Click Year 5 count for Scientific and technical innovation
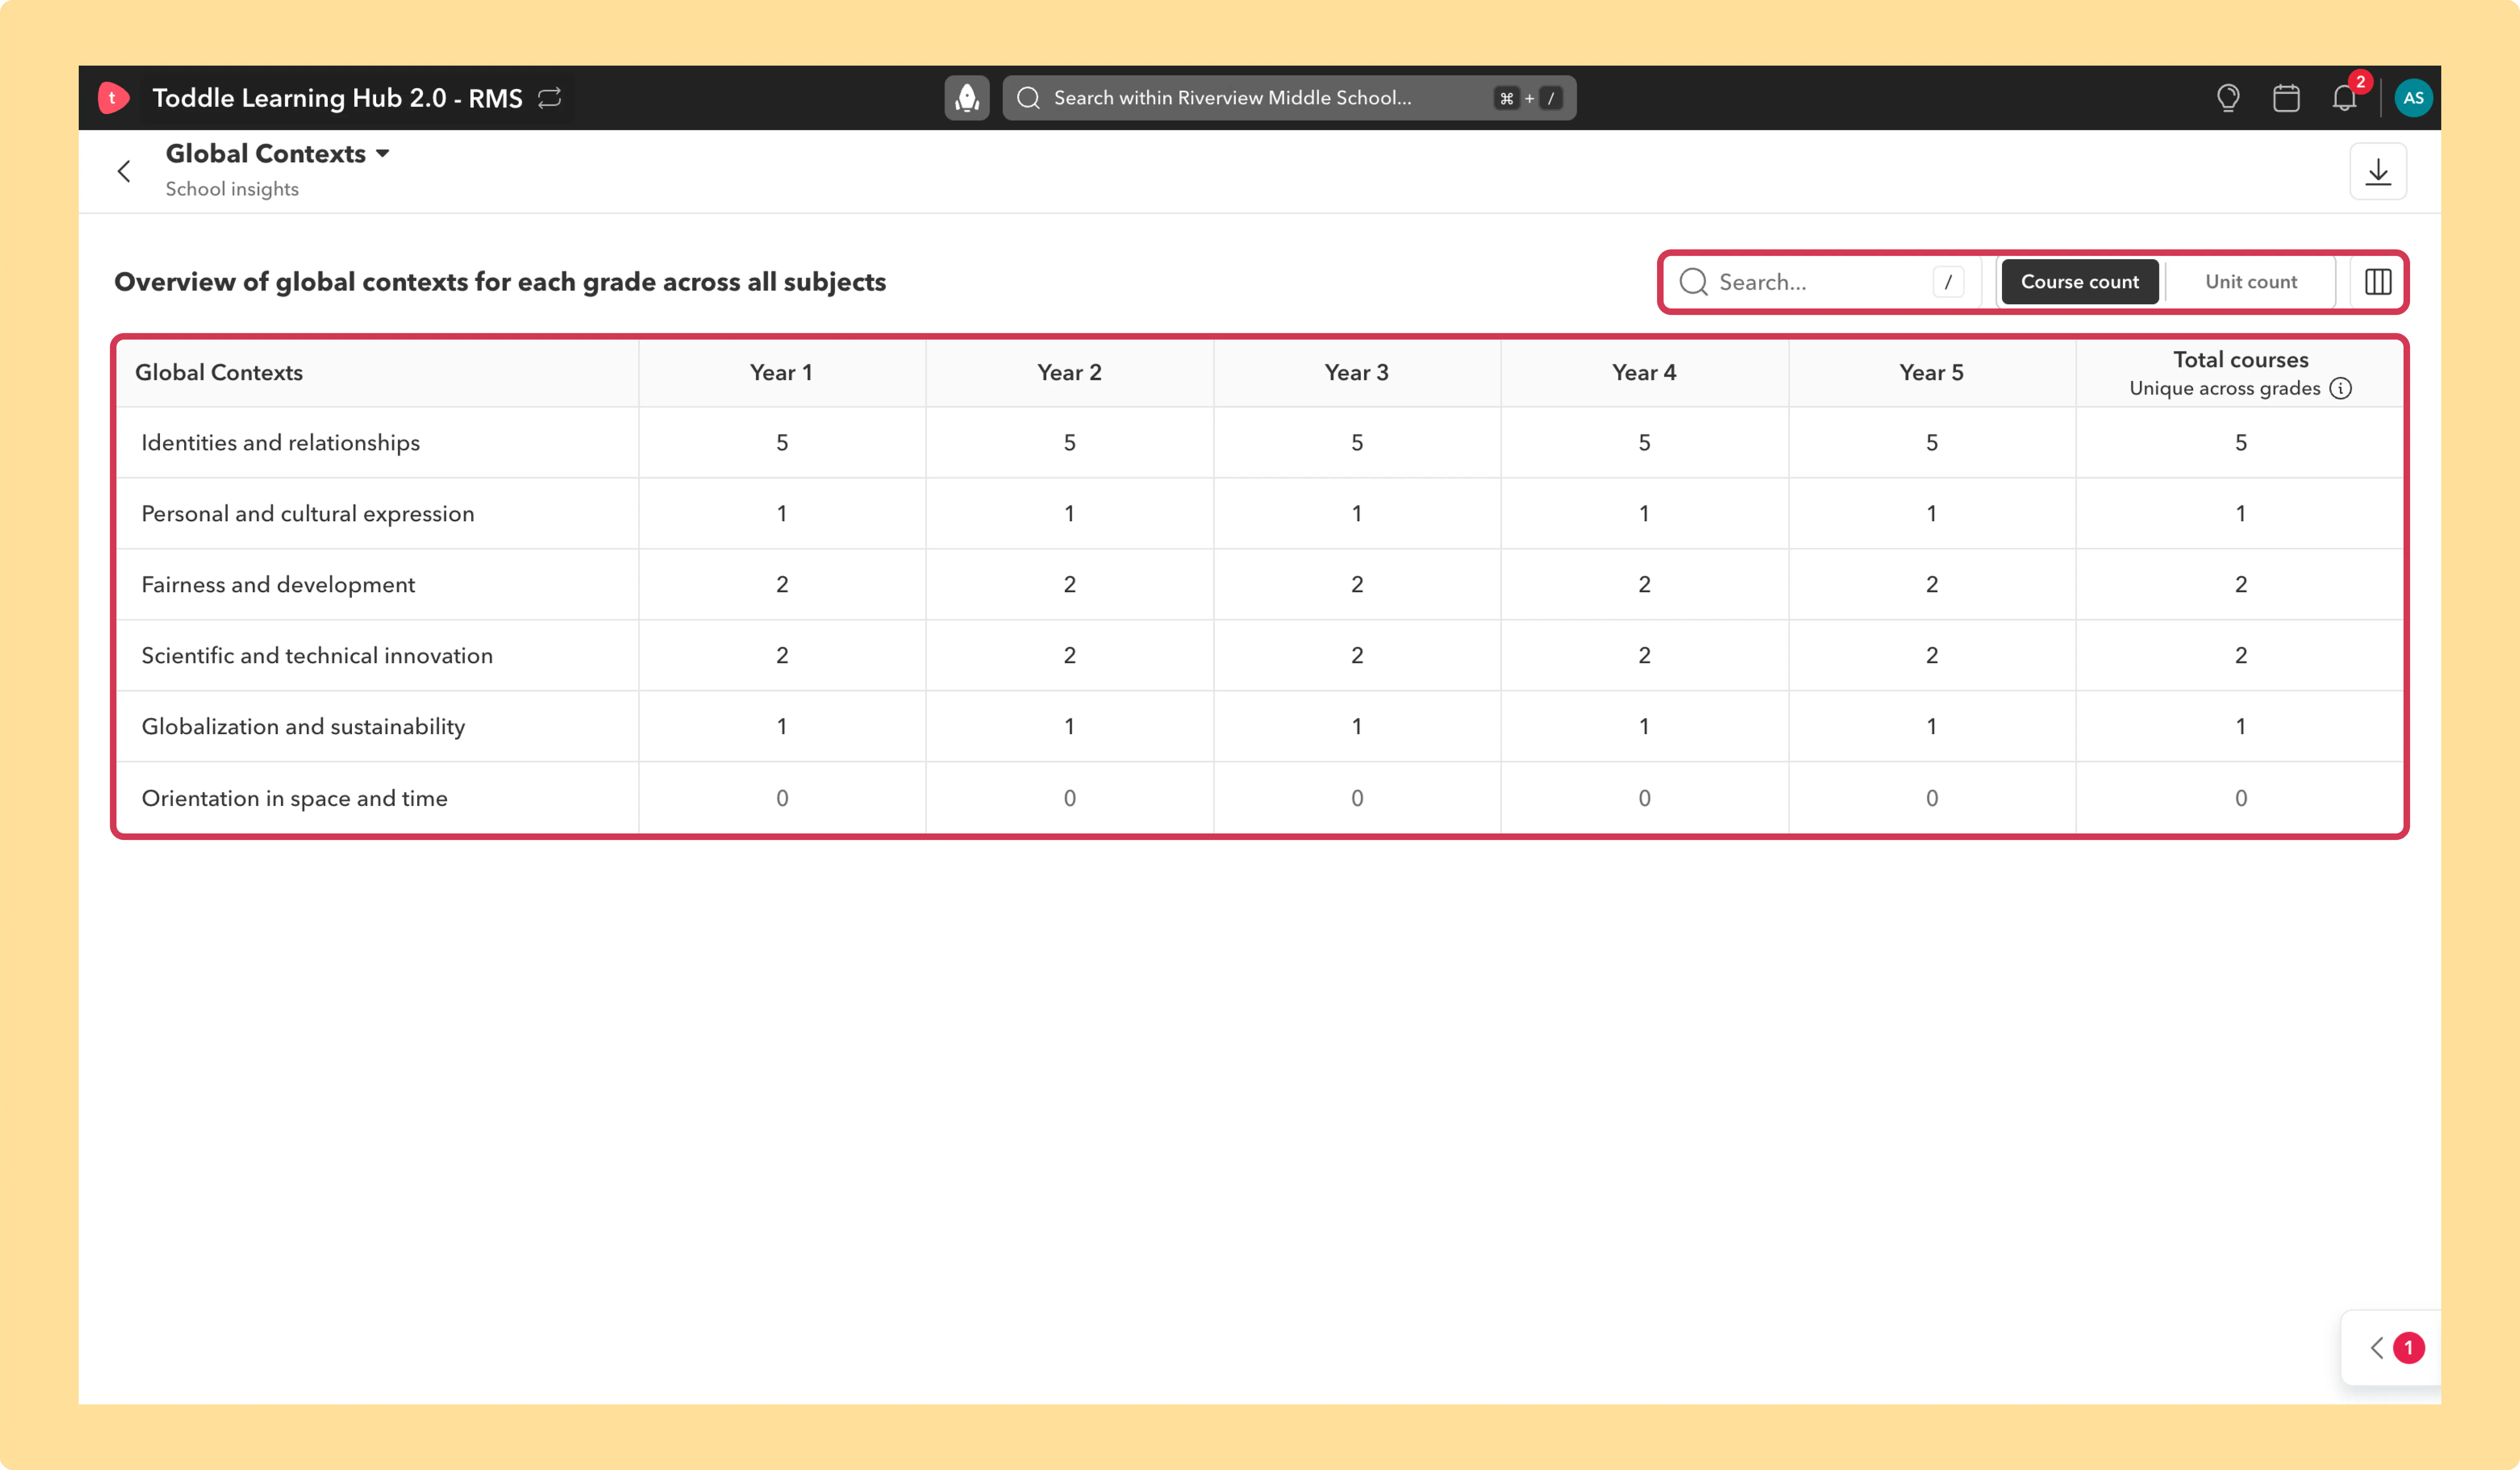The height and width of the screenshot is (1470, 2520). point(1932,655)
